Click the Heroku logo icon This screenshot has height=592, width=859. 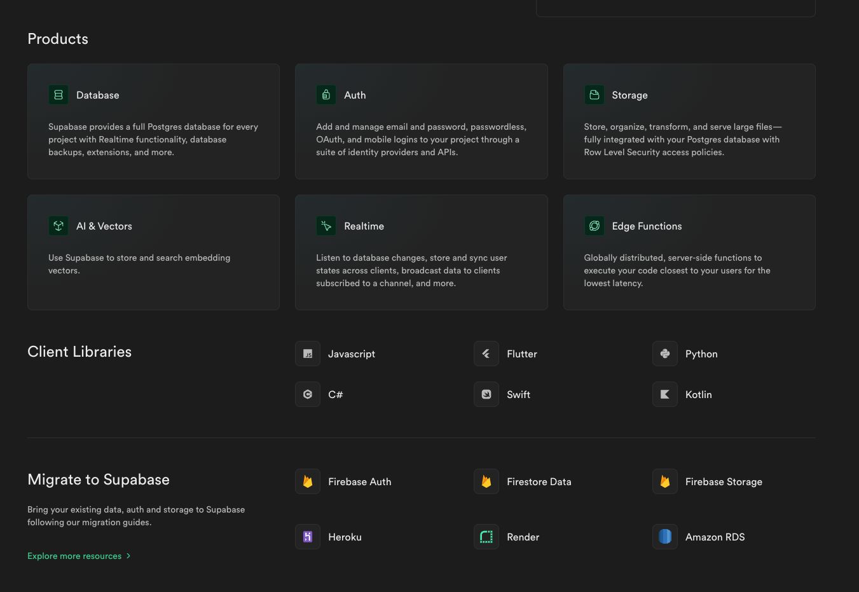(x=308, y=537)
